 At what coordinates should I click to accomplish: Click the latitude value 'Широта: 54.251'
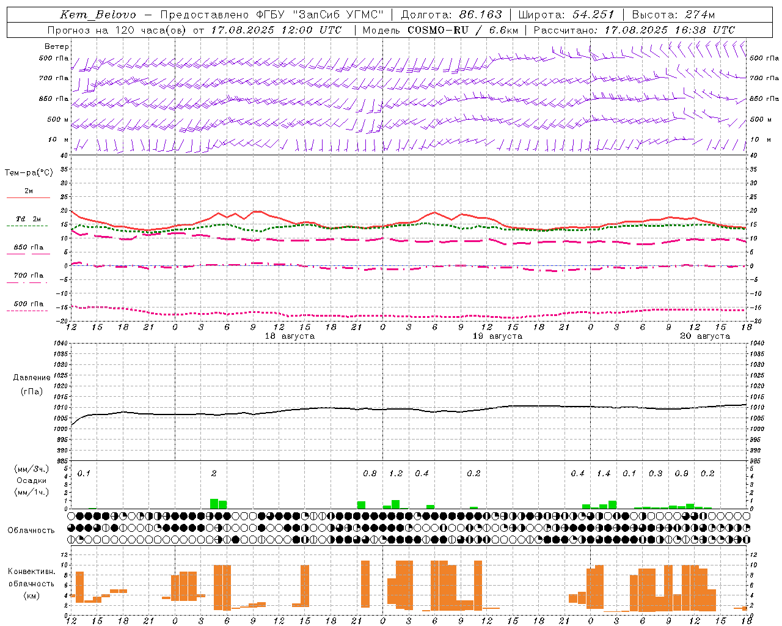coord(566,15)
